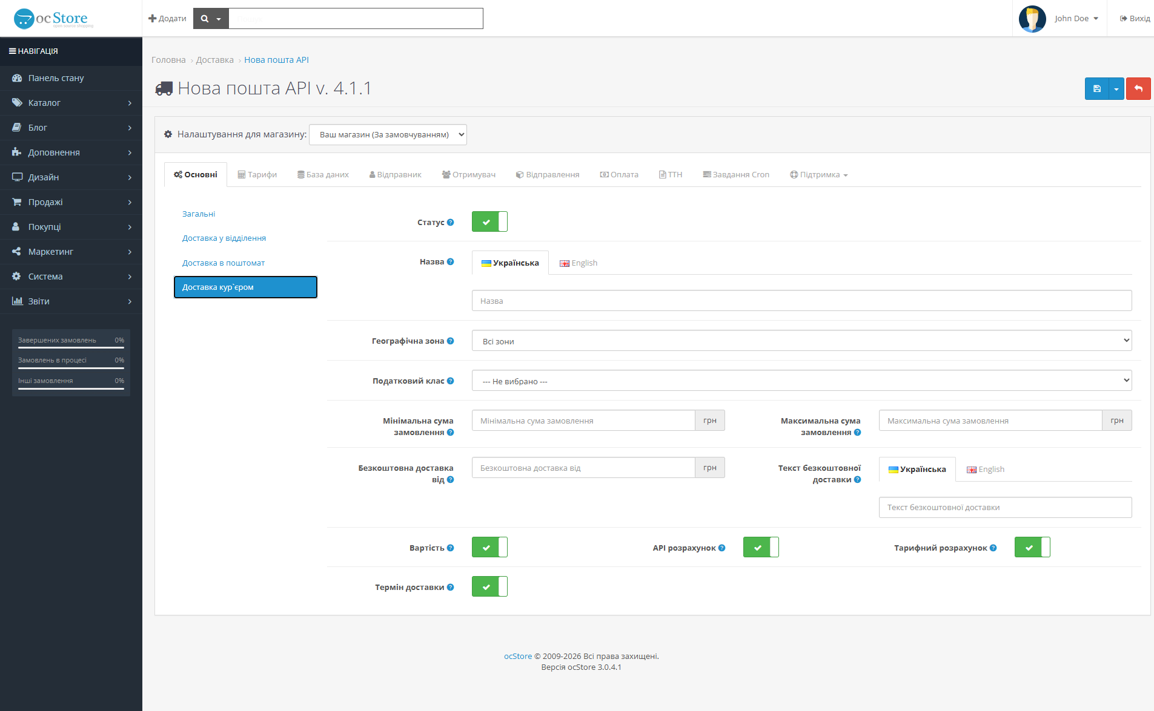This screenshot has height=711, width=1154.
Task: Click settings gear icon by Налаштування для магазину
Action: click(168, 134)
